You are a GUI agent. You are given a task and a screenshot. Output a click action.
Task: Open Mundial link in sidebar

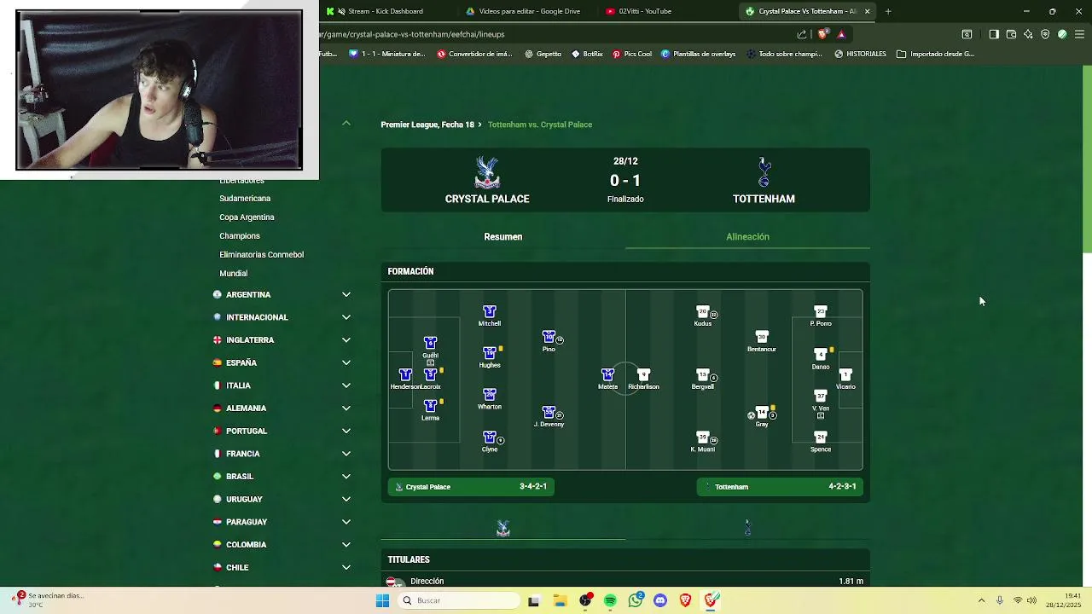[x=233, y=274]
